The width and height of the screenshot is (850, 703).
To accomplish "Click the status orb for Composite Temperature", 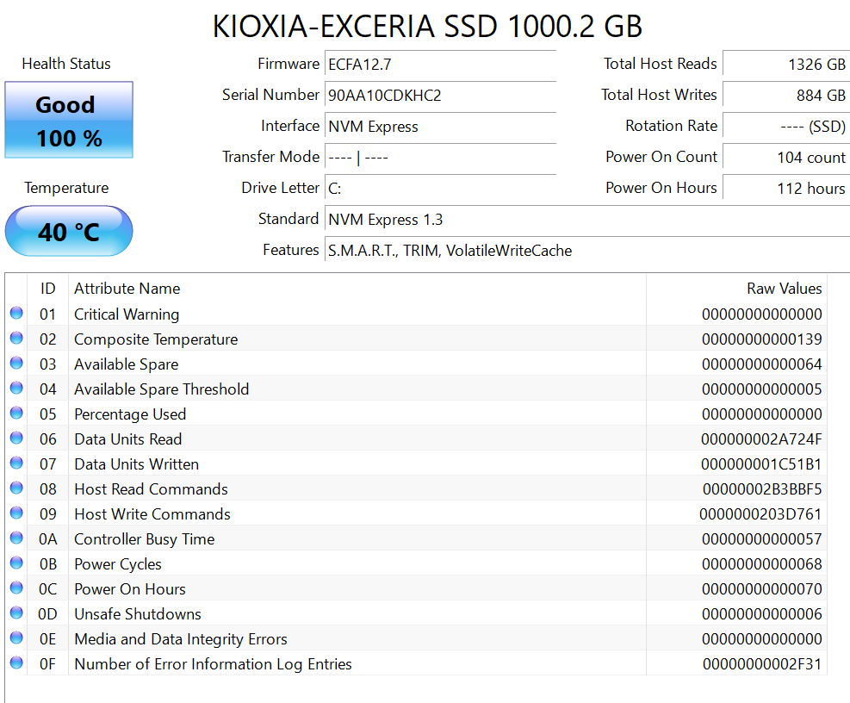I will pos(17,338).
